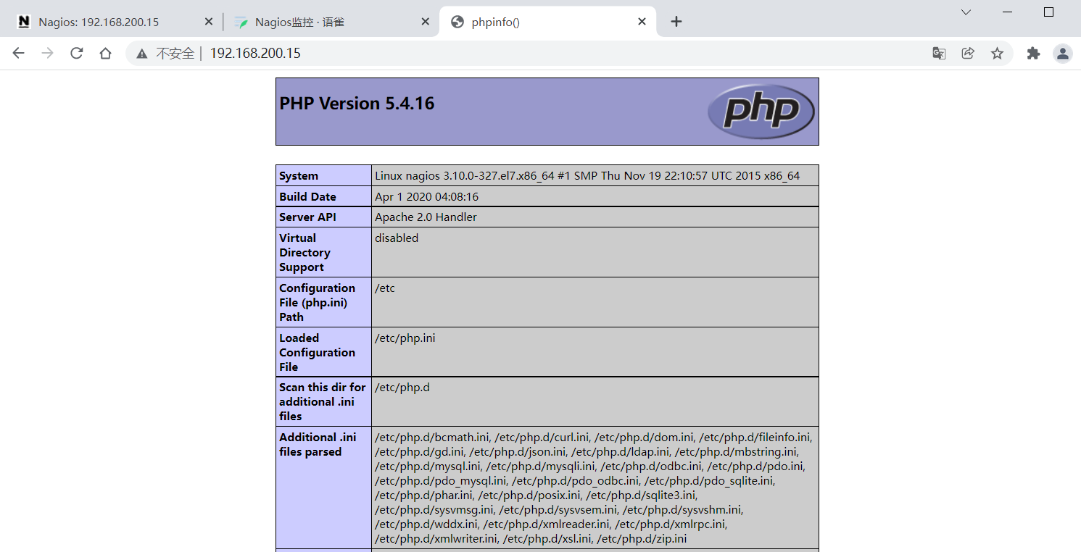This screenshot has width=1081, height=552.
Task: Maximize the browser window
Action: tap(1048, 12)
